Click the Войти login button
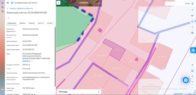 click(x=189, y=4)
